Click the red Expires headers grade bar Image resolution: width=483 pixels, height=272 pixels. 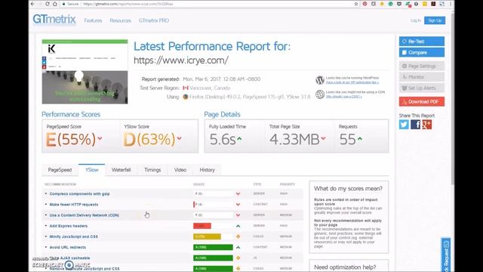202,226
